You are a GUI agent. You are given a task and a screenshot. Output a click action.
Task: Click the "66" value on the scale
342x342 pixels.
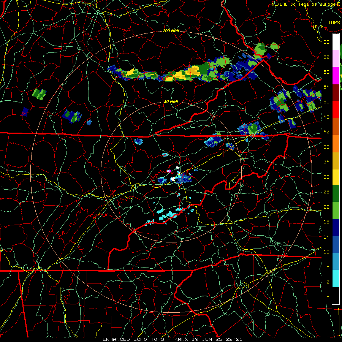[326, 42]
